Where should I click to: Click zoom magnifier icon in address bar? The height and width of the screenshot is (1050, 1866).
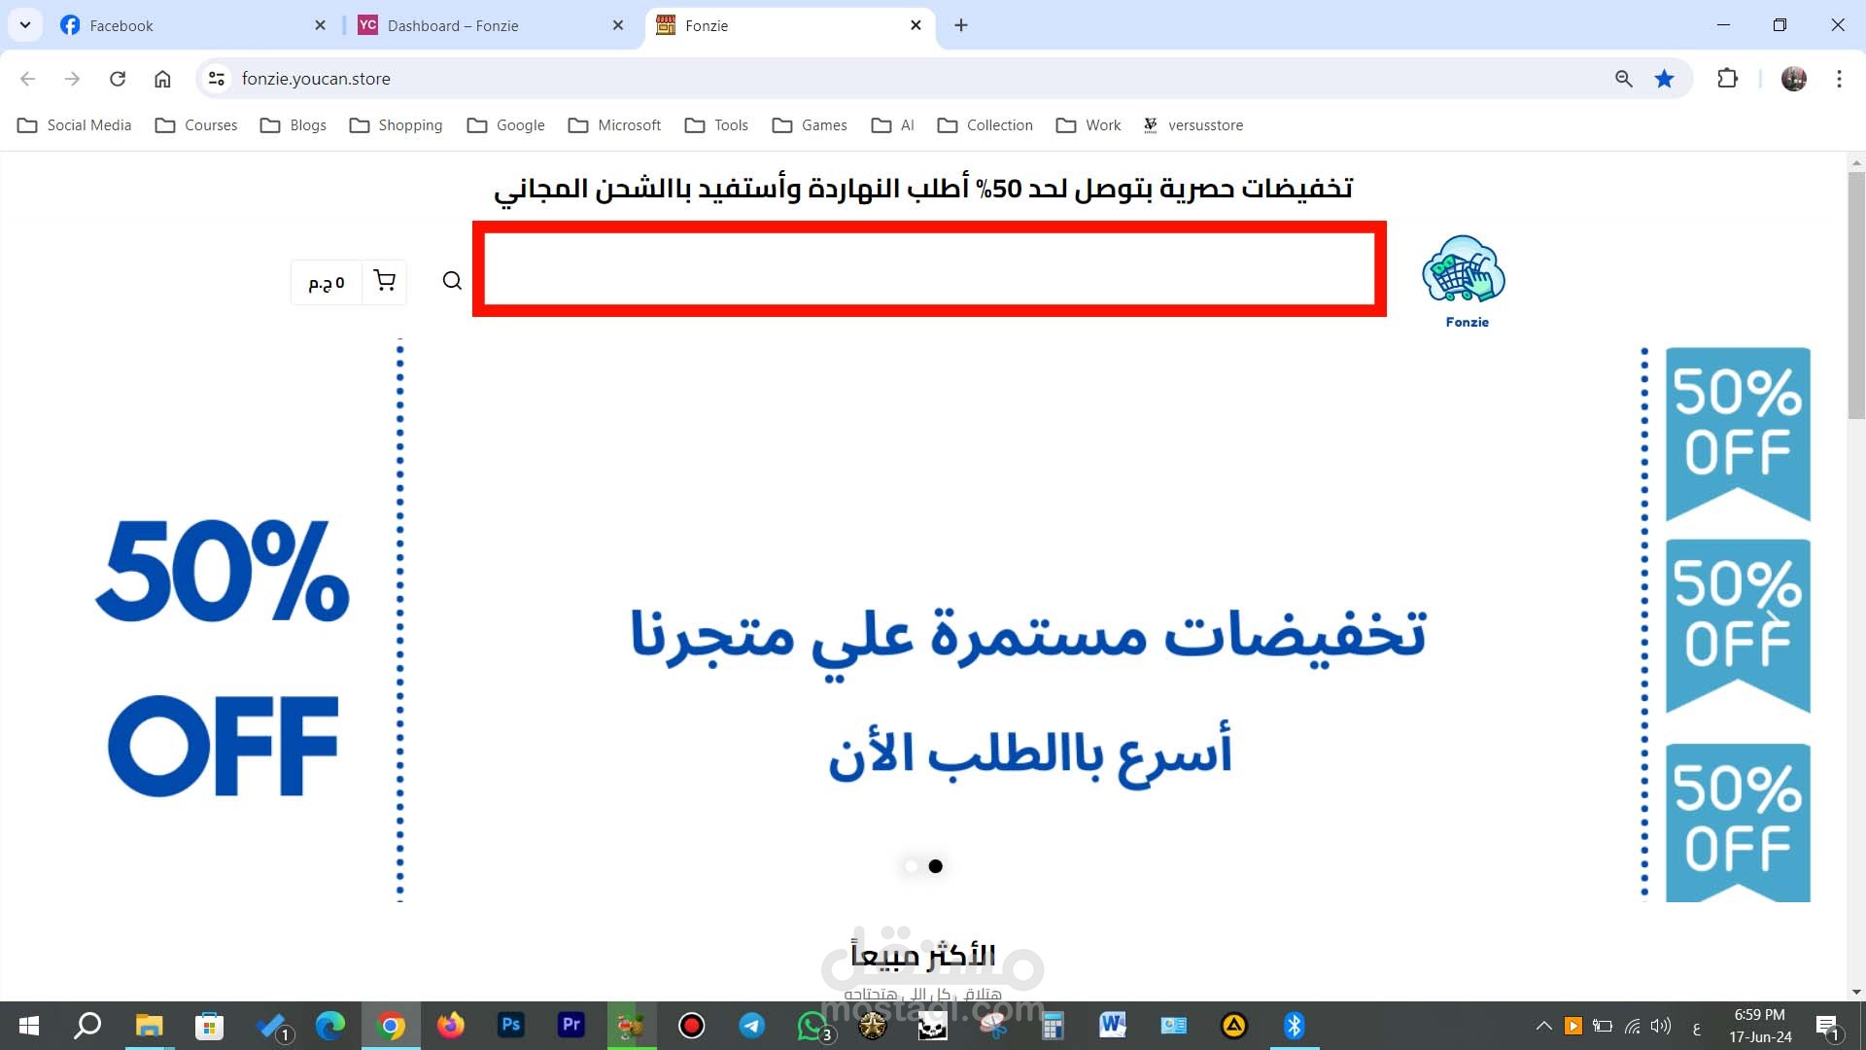1624,79
